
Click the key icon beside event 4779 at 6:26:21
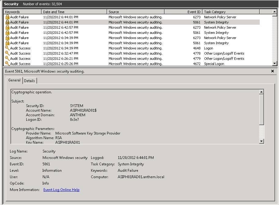pyautogui.click(x=7, y=58)
